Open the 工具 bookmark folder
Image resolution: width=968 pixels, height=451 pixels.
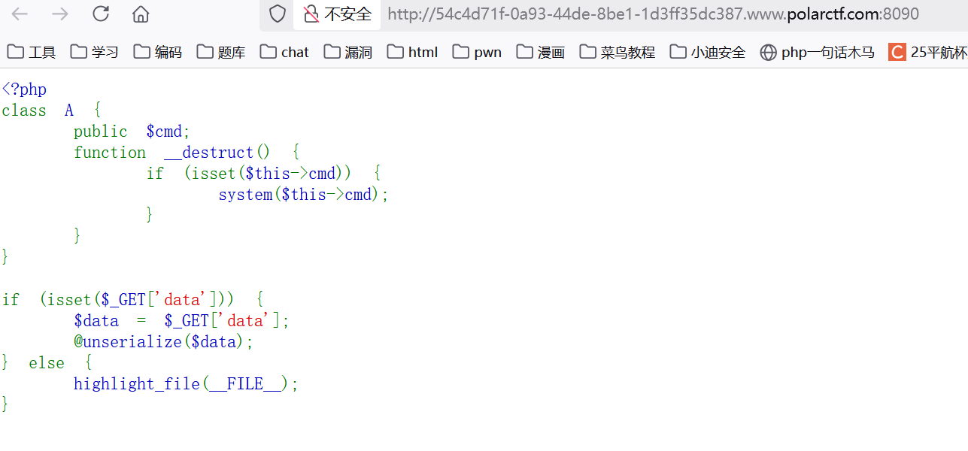point(32,52)
